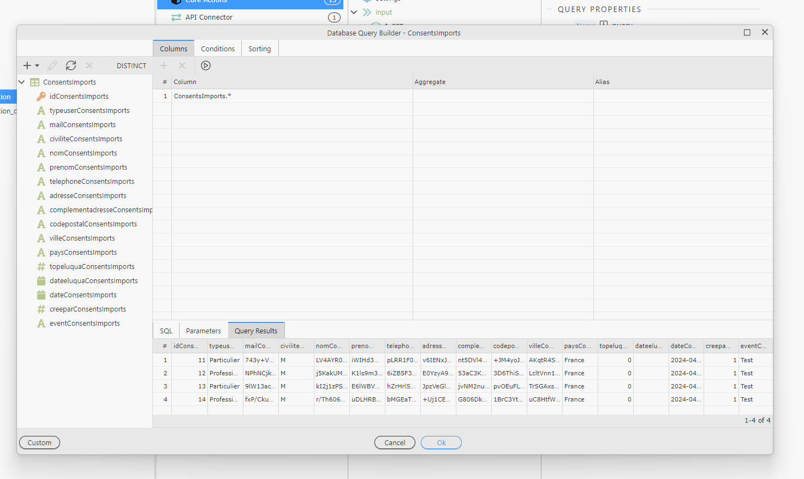The height and width of the screenshot is (479, 804).
Task: Collapse the Input section chevron
Action: pos(354,12)
